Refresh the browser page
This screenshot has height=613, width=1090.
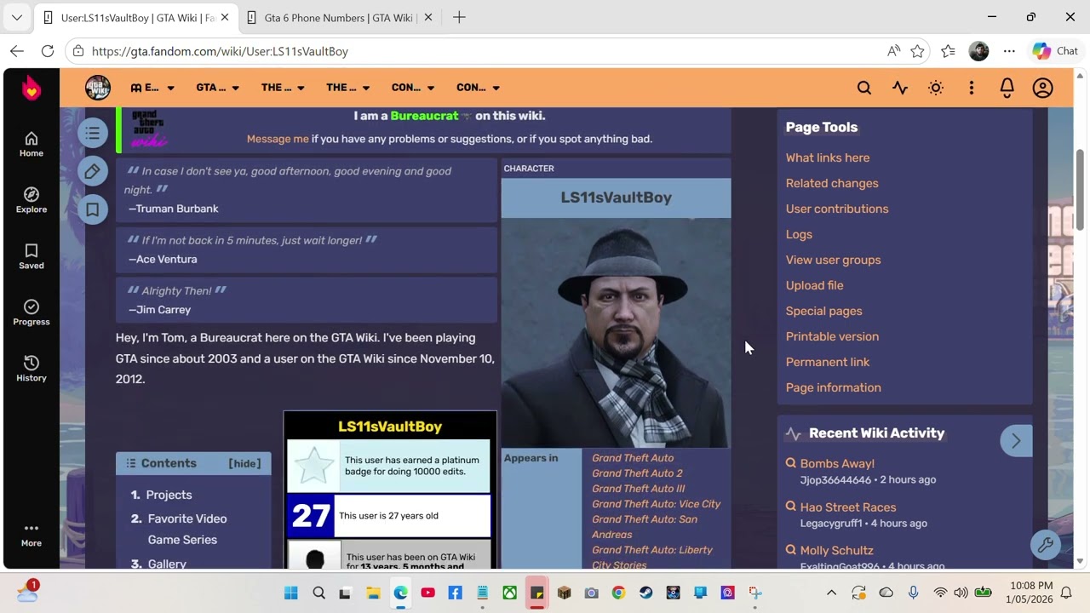click(48, 51)
